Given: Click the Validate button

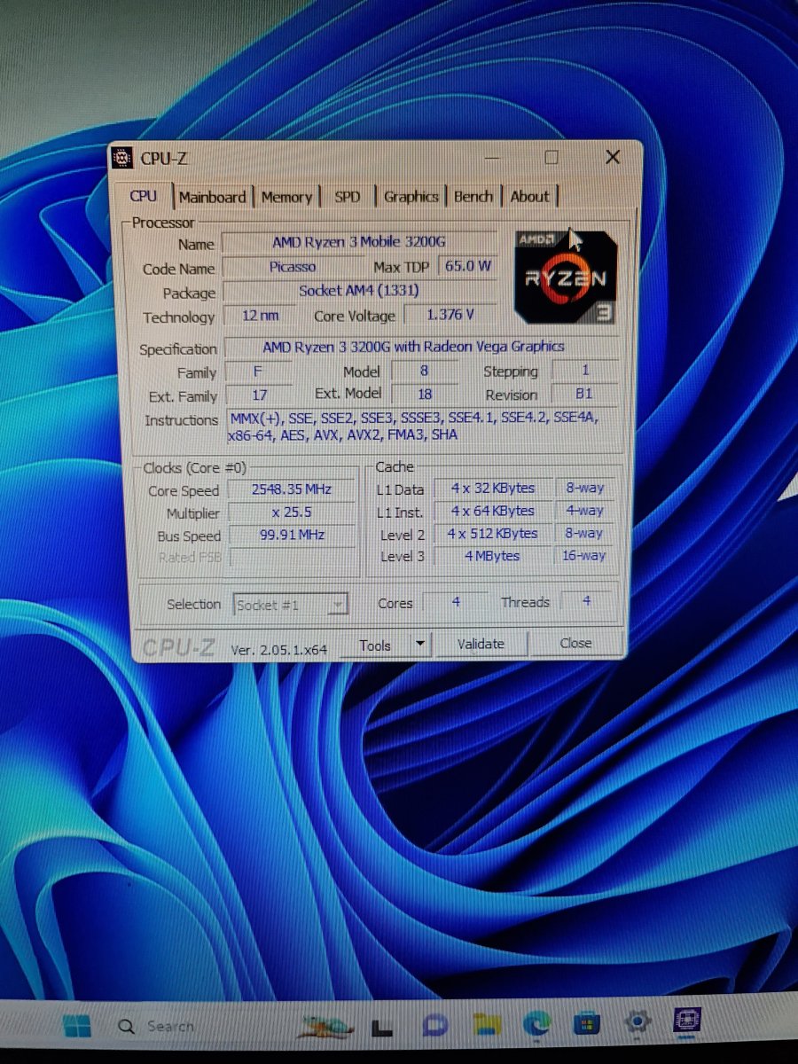Looking at the screenshot, I should point(481,643).
